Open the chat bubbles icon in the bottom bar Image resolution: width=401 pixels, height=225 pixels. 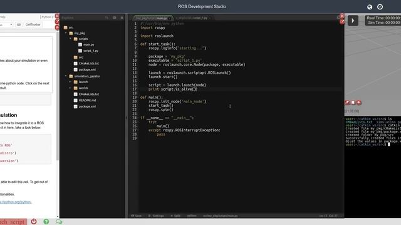(59, 221)
